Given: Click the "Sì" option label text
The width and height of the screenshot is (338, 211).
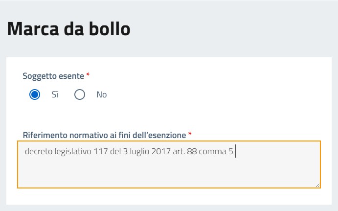Looking at the screenshot, I should click(55, 95).
